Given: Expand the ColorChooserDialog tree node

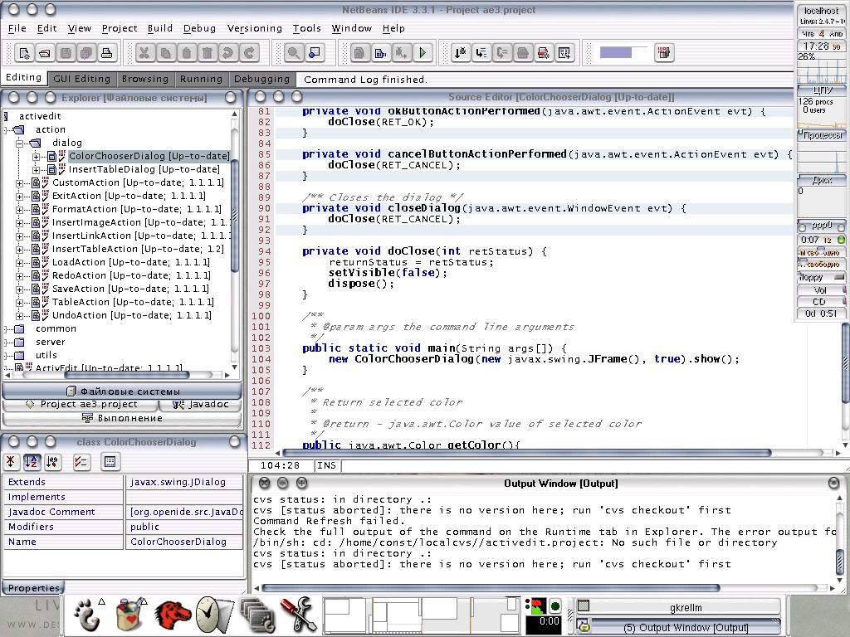Looking at the screenshot, I should tap(37, 157).
